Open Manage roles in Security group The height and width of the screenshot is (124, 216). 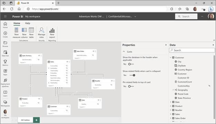pos(41,33)
